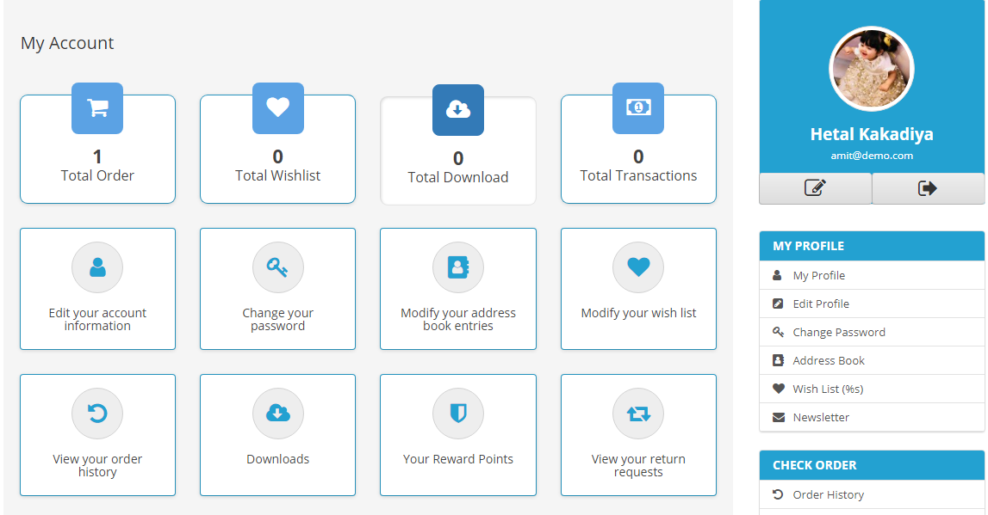Click the key icon beside Change Password
Screen dimensions: 988x515
778,332
